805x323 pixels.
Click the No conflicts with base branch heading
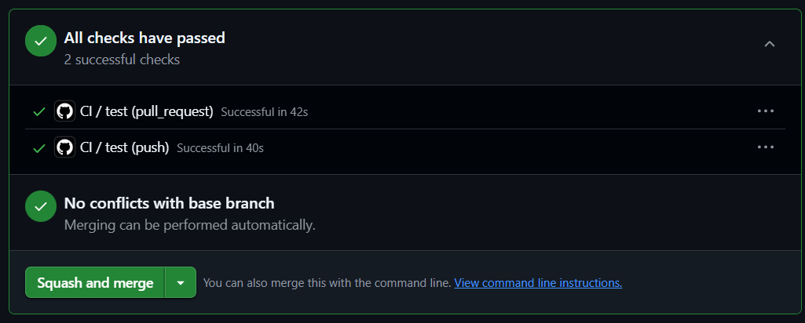point(169,204)
